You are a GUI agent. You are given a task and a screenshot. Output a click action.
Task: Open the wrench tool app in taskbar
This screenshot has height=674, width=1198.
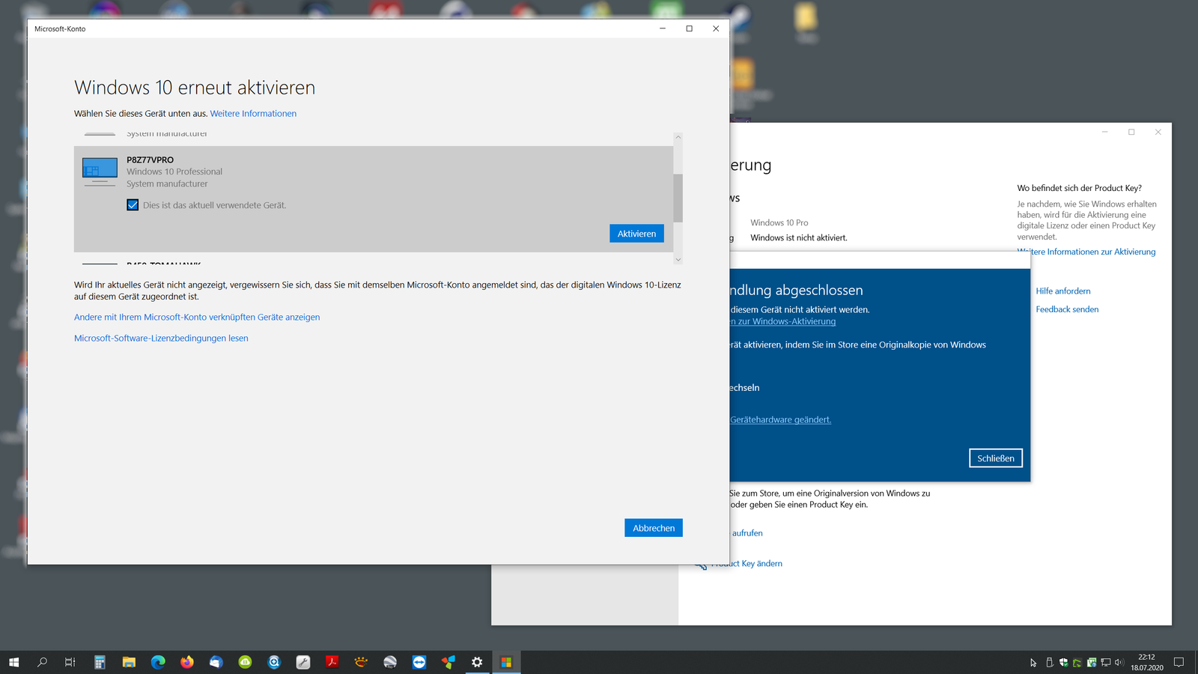coord(303,662)
